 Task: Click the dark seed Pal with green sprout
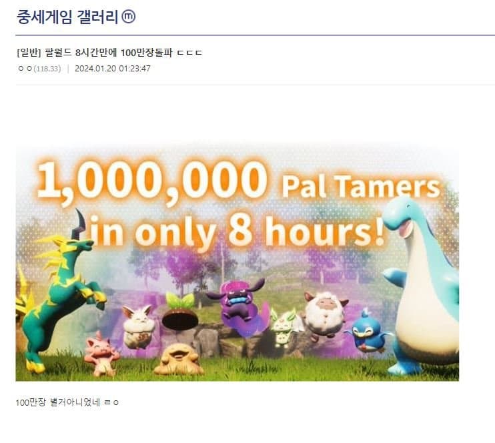click(x=180, y=312)
